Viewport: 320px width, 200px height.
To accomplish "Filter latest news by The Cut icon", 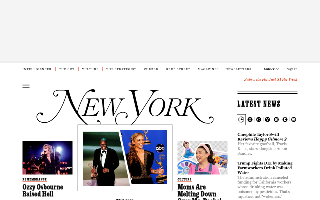I will [259, 119].
